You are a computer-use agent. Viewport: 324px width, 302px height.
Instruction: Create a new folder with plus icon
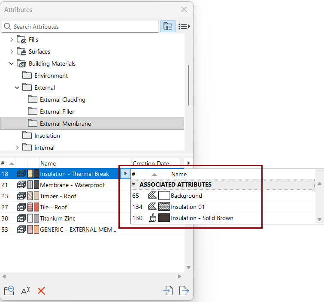pos(9,291)
